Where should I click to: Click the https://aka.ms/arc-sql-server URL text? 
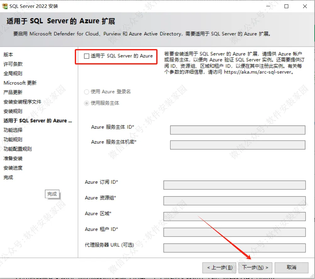tap(258, 72)
